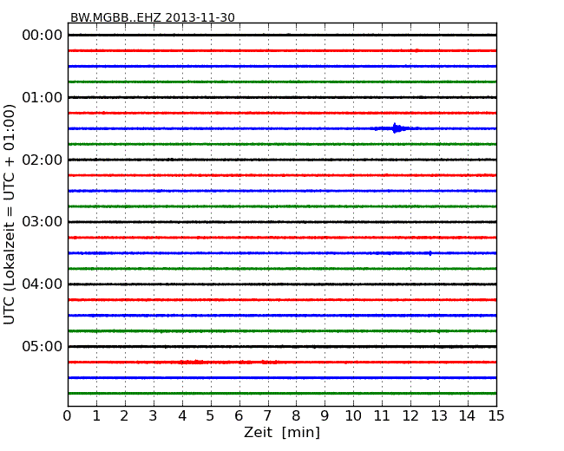
Task: Click the 02:00 time label
Action: click(43, 160)
